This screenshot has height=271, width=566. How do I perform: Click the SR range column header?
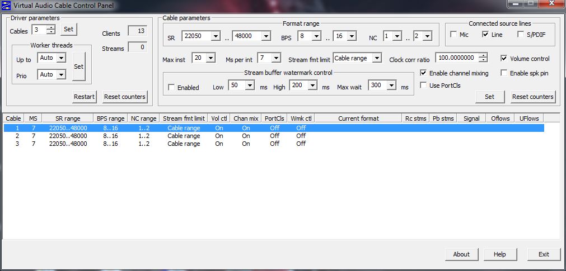pos(68,118)
